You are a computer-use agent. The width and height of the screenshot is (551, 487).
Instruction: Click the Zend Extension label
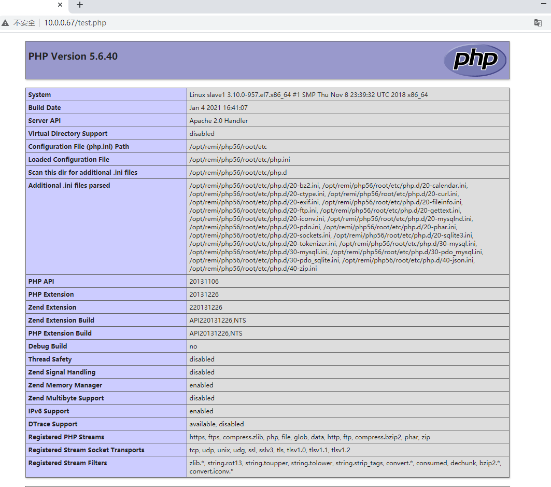click(52, 308)
